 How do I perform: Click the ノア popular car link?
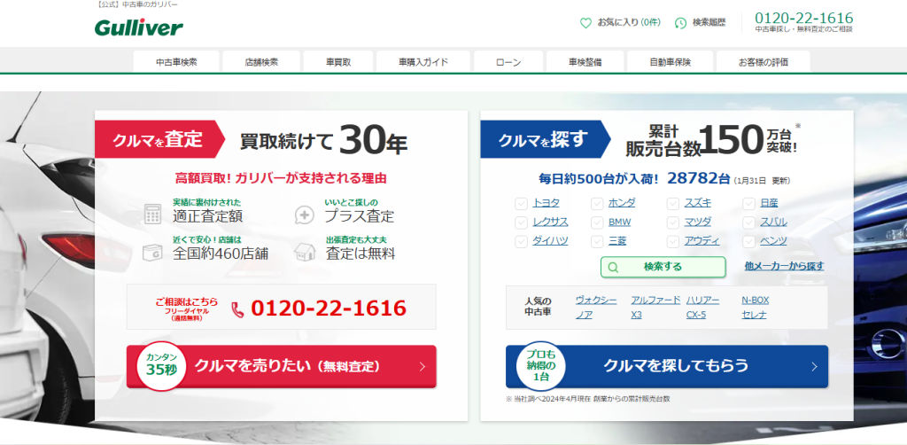pyautogui.click(x=584, y=316)
